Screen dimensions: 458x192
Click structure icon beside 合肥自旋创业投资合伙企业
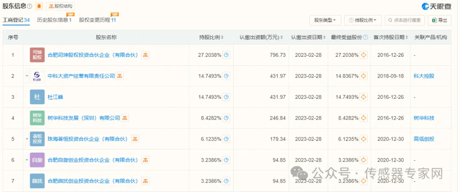coord(145,160)
